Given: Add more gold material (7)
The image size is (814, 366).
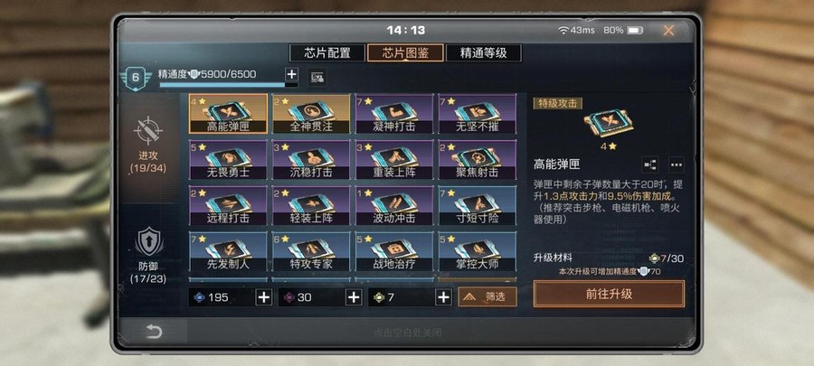Looking at the screenshot, I should (443, 297).
